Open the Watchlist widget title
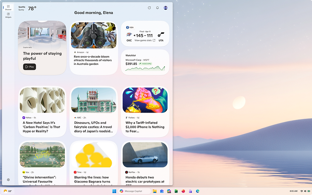This screenshot has height=195, width=312. pyautogui.click(x=131, y=55)
